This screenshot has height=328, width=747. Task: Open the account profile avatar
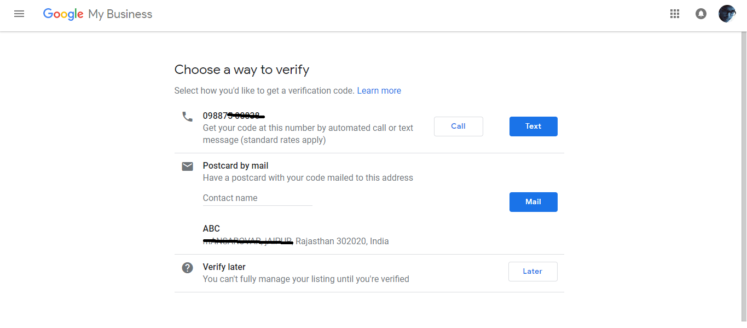pyautogui.click(x=727, y=14)
